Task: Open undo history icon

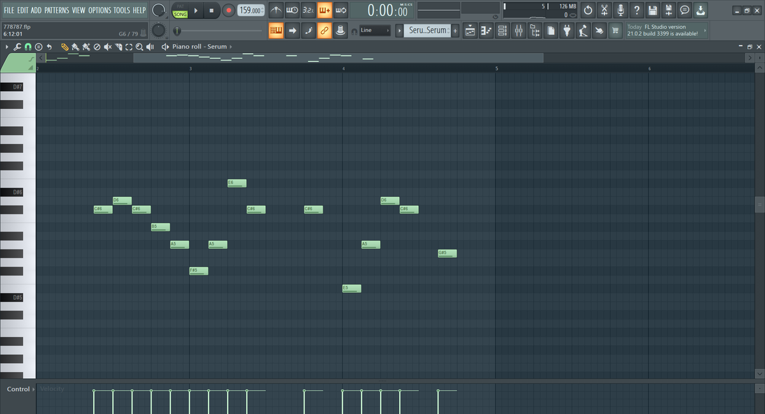Action: pyautogui.click(x=588, y=10)
